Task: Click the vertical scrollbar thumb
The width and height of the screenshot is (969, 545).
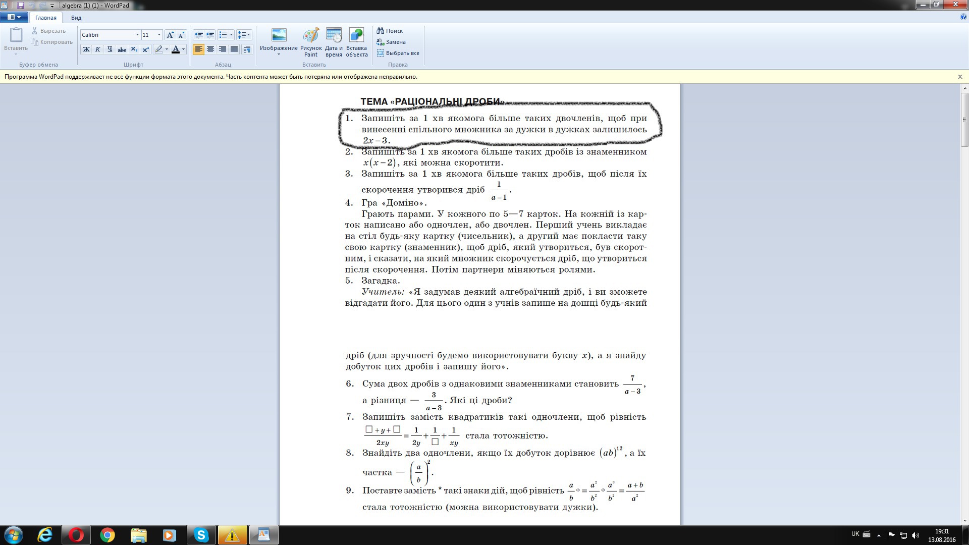Action: [x=964, y=120]
